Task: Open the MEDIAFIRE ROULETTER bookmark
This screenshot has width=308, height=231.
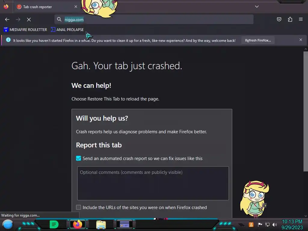Action: (x=25, y=30)
